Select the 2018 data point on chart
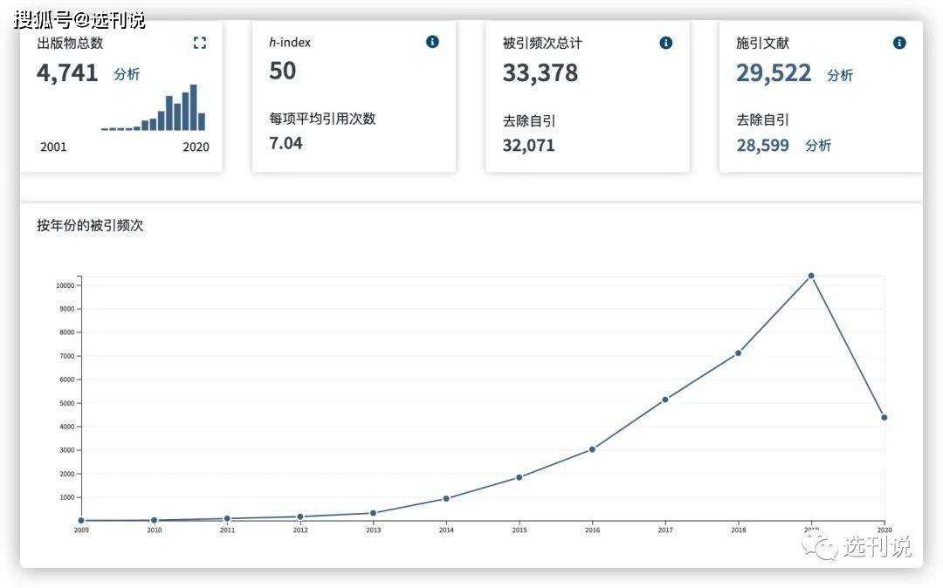Viewport: 943px width, 588px height. point(738,353)
